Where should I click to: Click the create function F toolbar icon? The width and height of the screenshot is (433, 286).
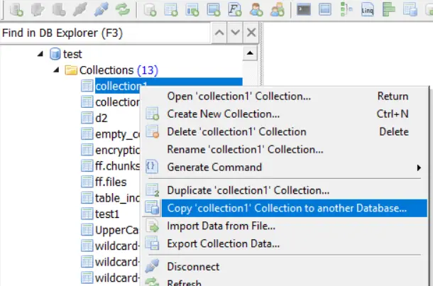click(x=234, y=10)
